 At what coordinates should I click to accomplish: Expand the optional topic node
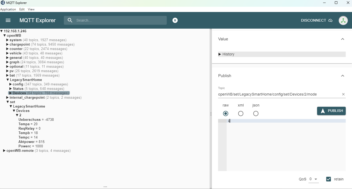pos(8,66)
